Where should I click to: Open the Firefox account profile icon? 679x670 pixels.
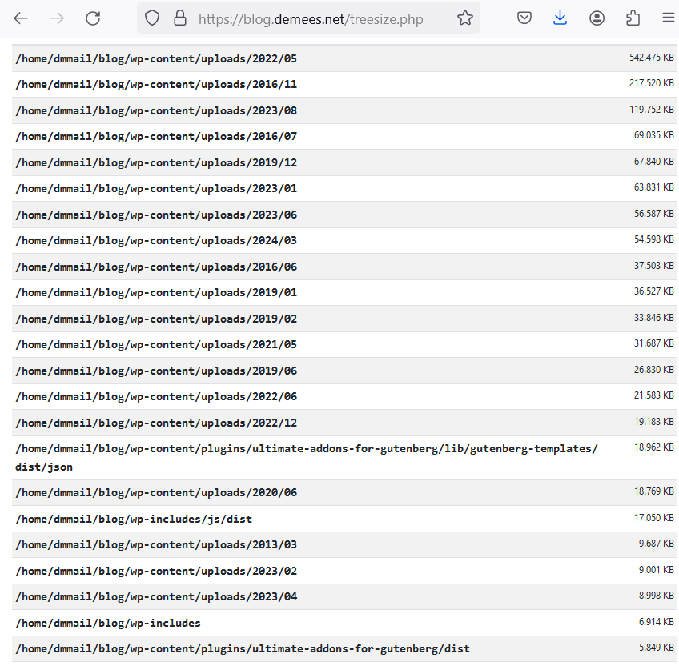pos(597,18)
